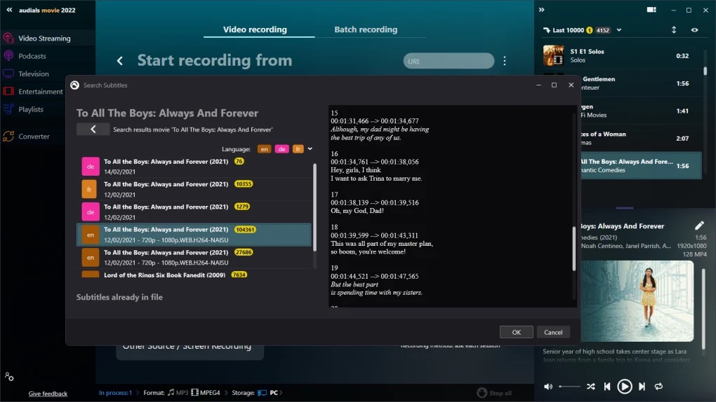Open Podcasts section

click(32, 56)
